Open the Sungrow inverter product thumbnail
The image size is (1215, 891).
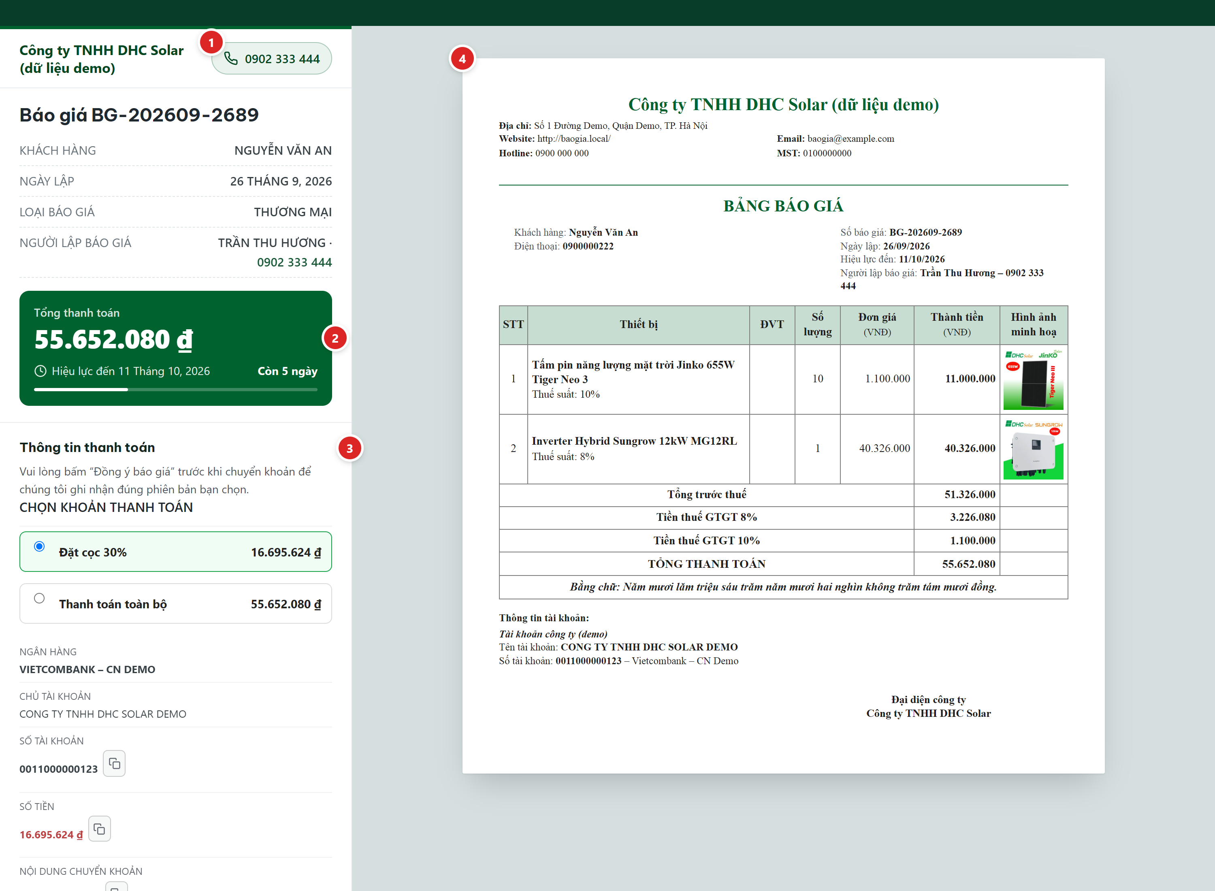pos(1033,449)
